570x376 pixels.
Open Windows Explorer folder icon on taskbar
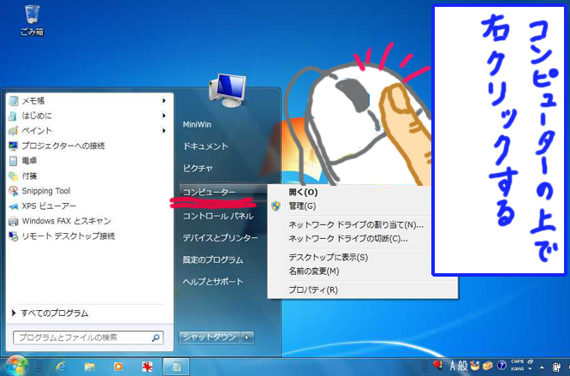click(89, 366)
